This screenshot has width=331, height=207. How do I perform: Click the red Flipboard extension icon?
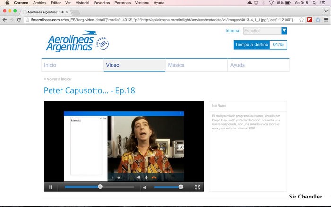point(310,20)
